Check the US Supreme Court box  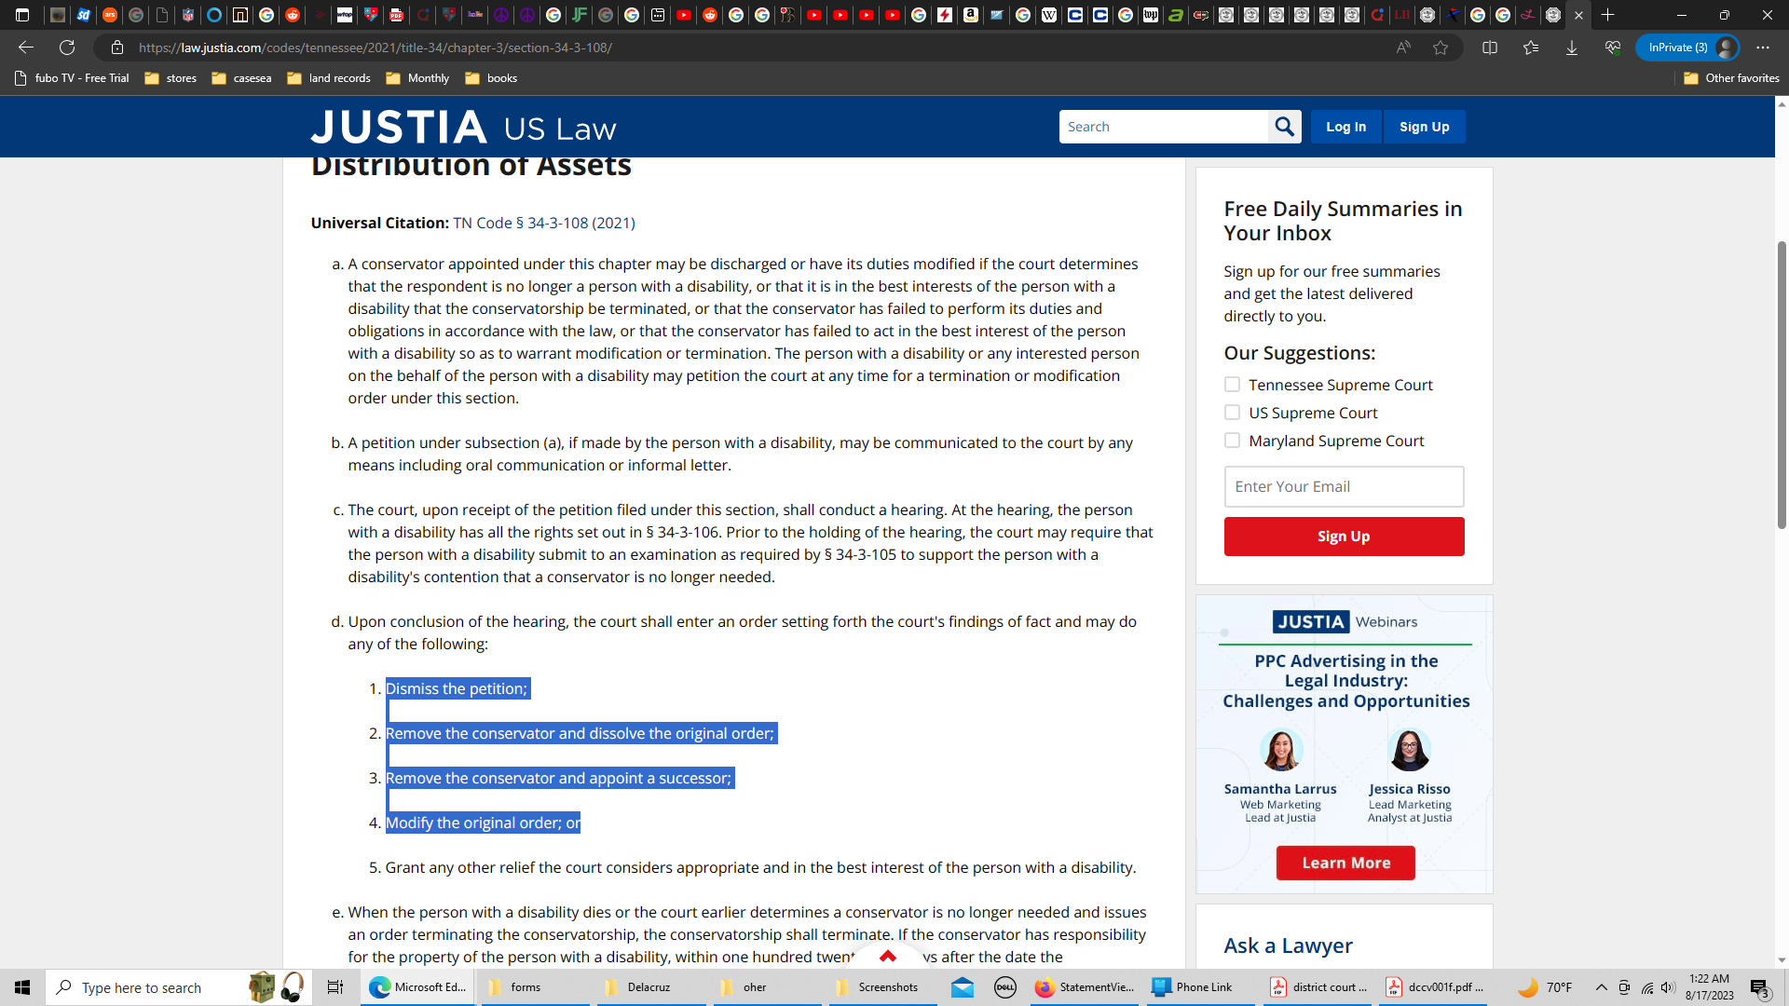[1232, 413]
